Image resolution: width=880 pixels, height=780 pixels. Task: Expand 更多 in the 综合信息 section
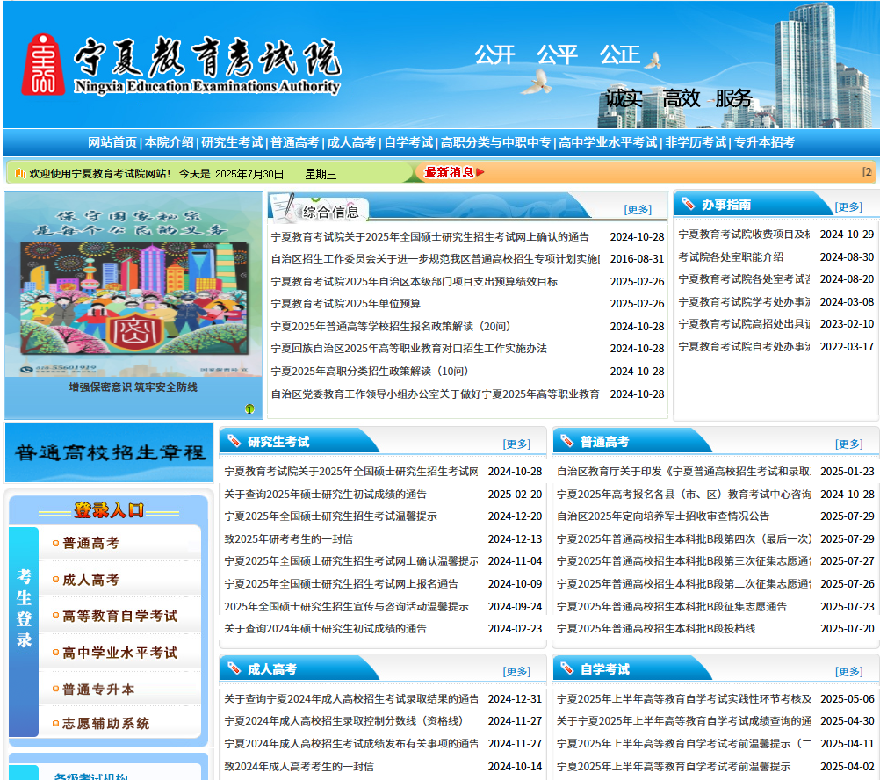pyautogui.click(x=638, y=209)
